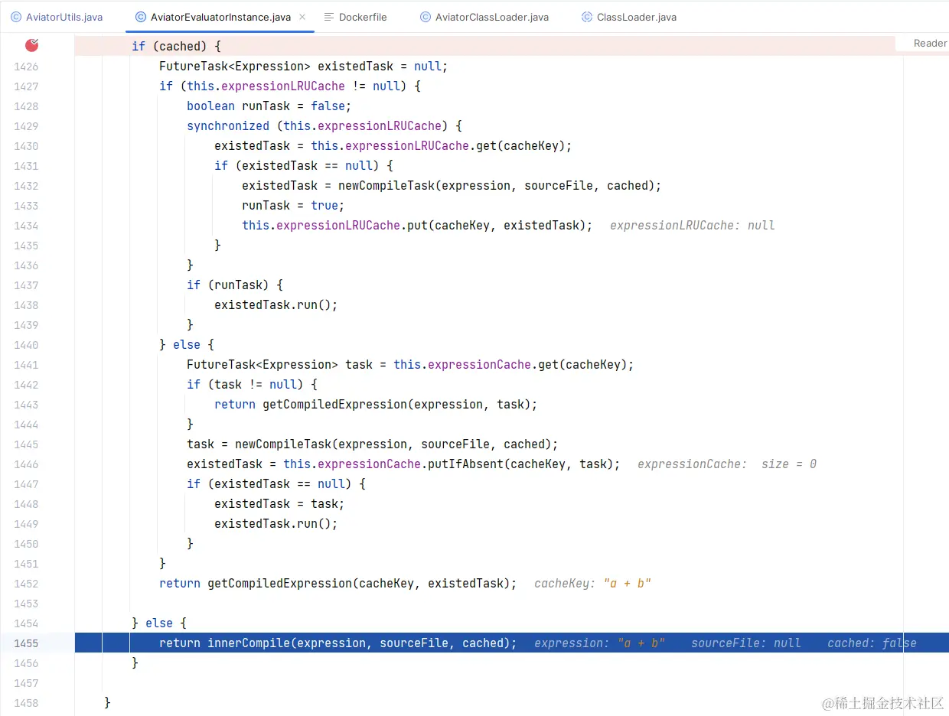Click 'getCompiledExpression' on line 1452
The height and width of the screenshot is (716, 949).
280,584
